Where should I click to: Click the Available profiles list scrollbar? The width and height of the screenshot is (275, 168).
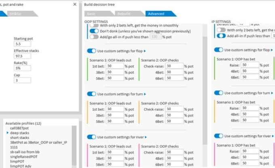click(74, 146)
